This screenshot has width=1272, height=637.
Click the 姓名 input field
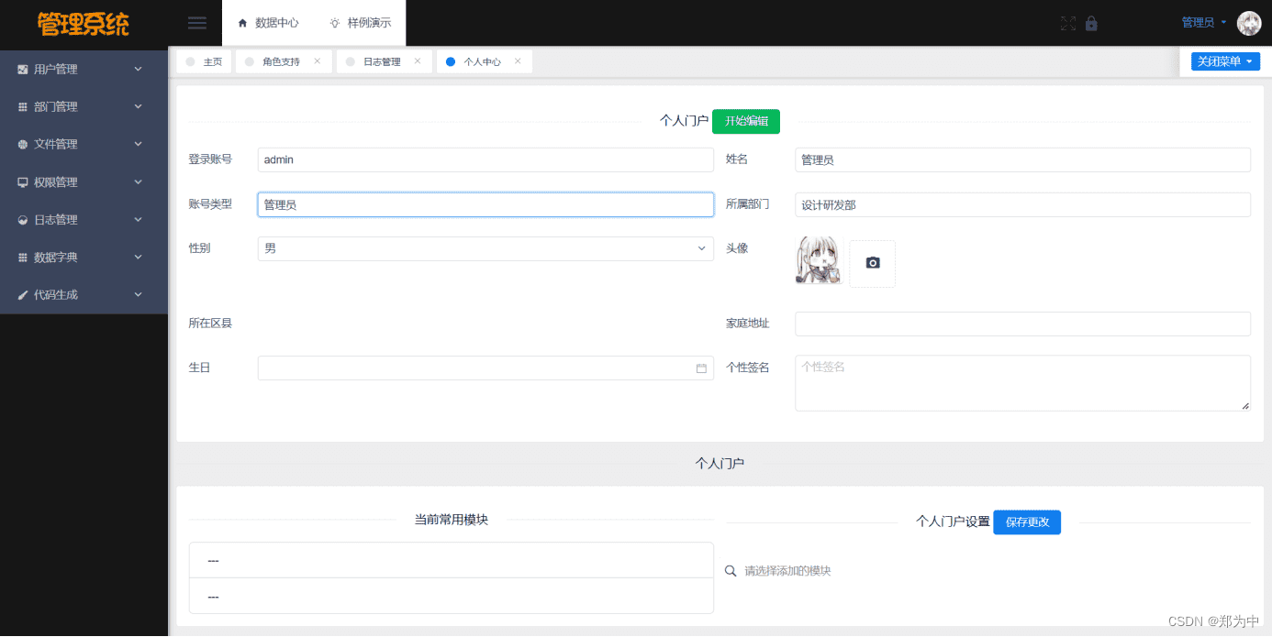click(1022, 159)
